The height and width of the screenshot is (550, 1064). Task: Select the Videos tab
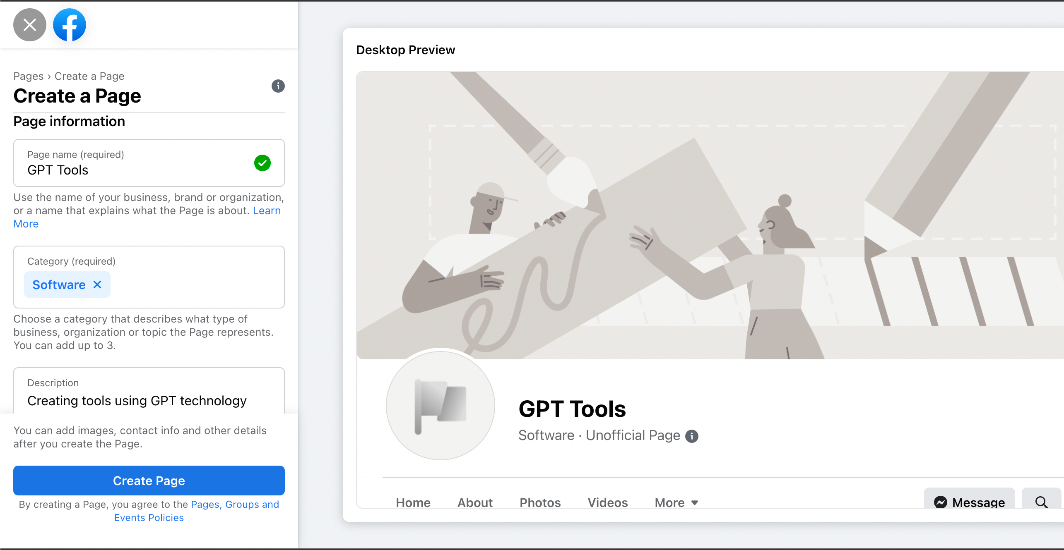coord(607,502)
